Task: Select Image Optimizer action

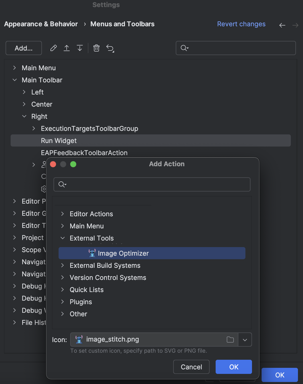Action: point(152,253)
